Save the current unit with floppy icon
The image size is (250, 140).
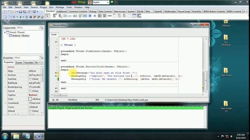click(20, 12)
